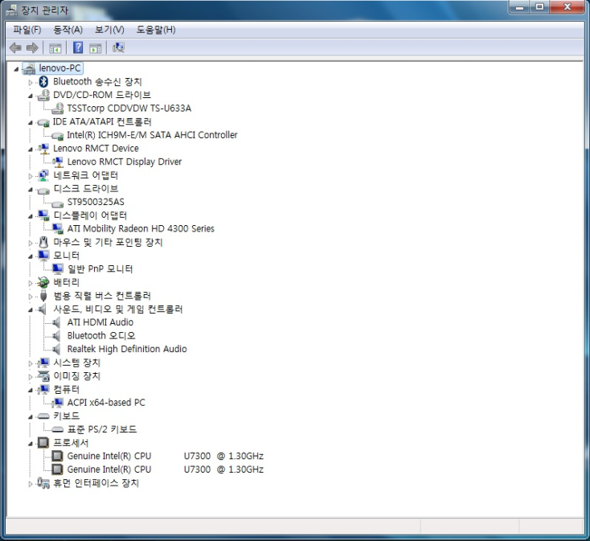Click the blue Help question mark icon
The height and width of the screenshot is (541, 590).
tap(78, 47)
